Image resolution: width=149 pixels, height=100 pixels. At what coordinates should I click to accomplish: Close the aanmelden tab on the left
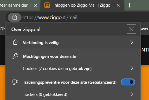coord(36,6)
